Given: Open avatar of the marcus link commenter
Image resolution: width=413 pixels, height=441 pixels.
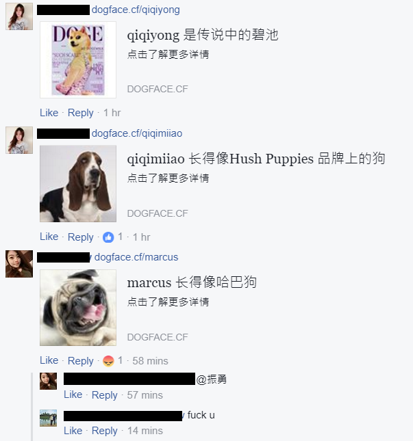Looking at the screenshot, I should (x=19, y=264).
